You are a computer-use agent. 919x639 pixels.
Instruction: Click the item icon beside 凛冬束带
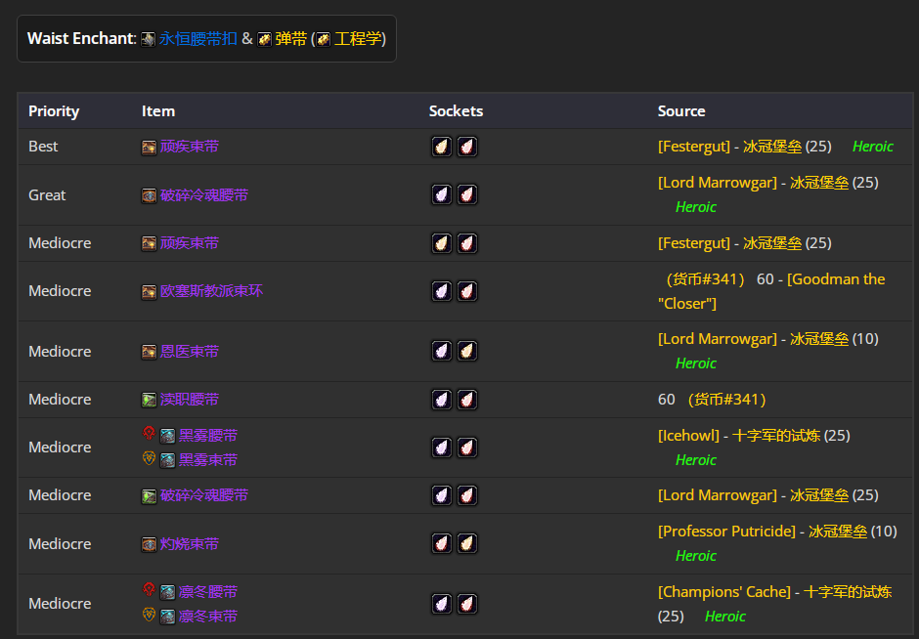tap(167, 618)
